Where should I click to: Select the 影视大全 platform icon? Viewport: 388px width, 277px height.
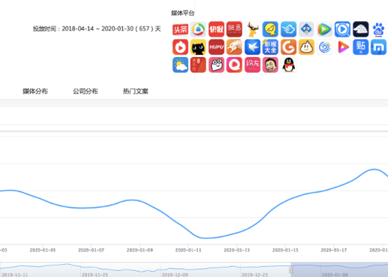(x=270, y=47)
